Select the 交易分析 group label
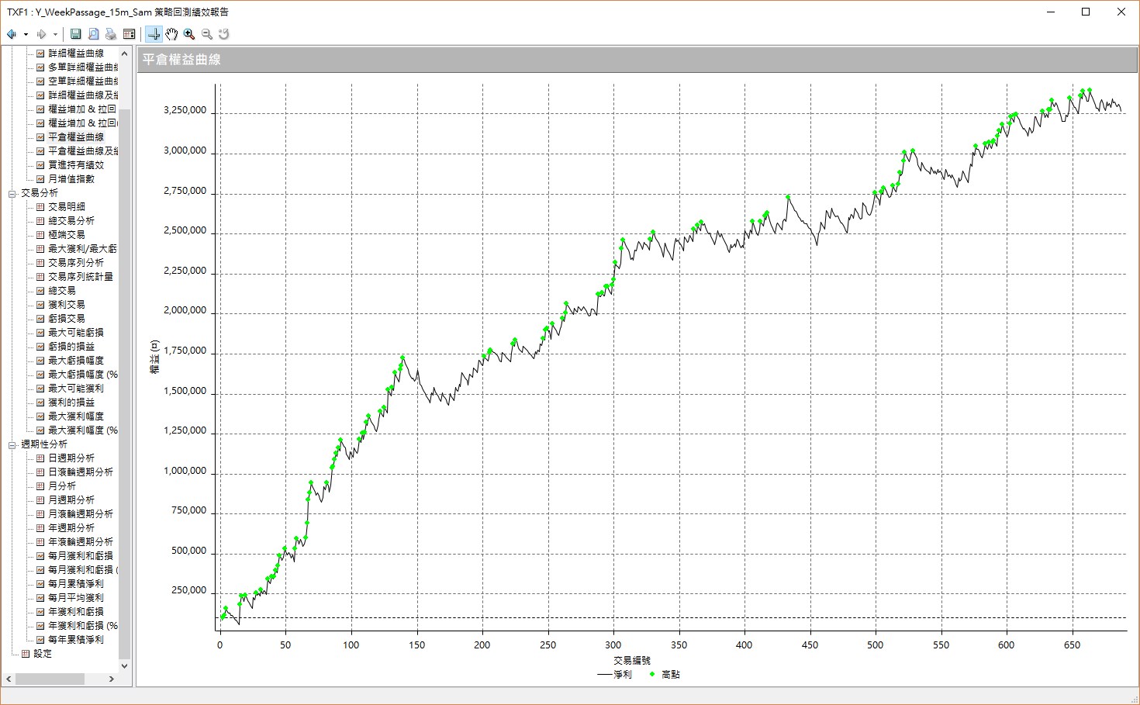This screenshot has width=1140, height=705. pos(40,193)
